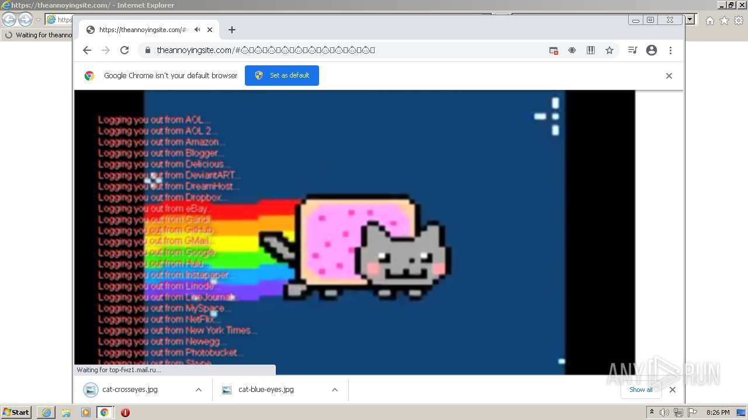Open media player taskbar icon
The height and width of the screenshot is (420, 748).
click(86, 412)
